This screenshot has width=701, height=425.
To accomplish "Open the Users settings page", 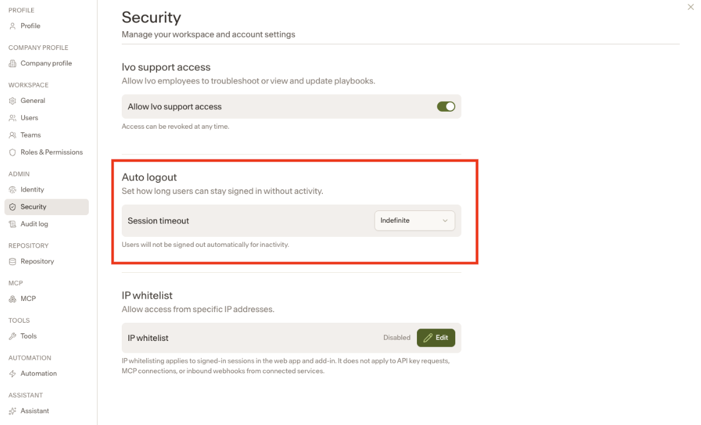I will [29, 118].
